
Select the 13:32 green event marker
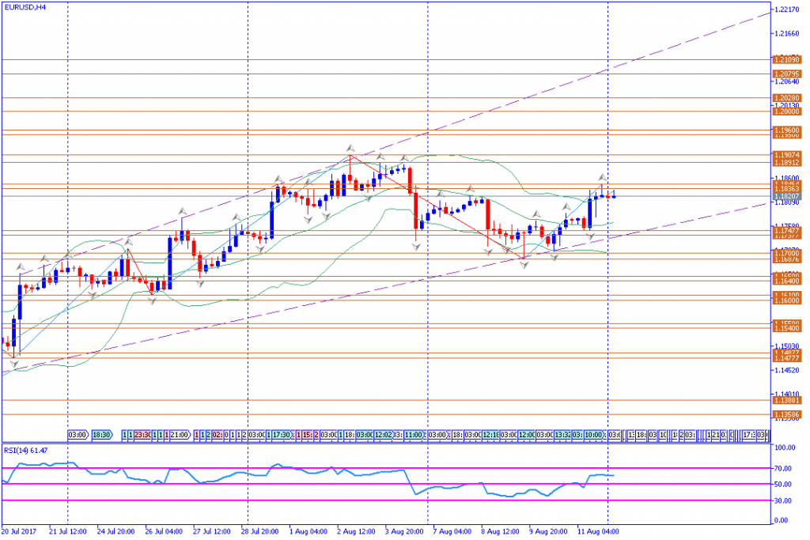563,435
